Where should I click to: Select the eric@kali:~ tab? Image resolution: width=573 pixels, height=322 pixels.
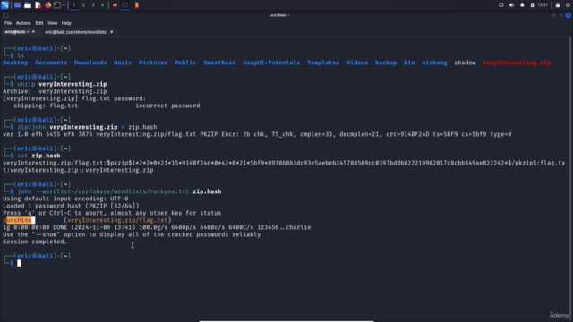[17, 32]
